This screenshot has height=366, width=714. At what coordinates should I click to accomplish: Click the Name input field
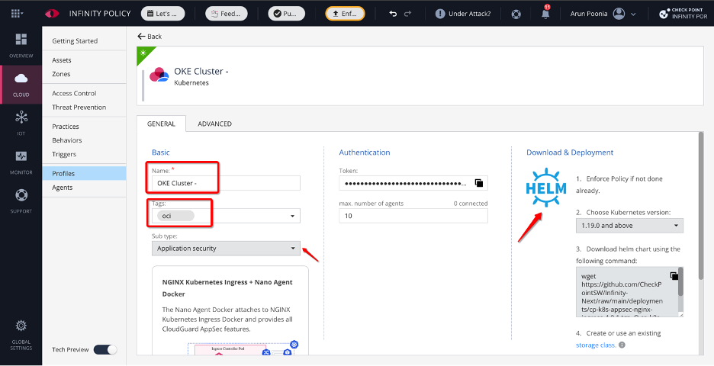point(226,183)
